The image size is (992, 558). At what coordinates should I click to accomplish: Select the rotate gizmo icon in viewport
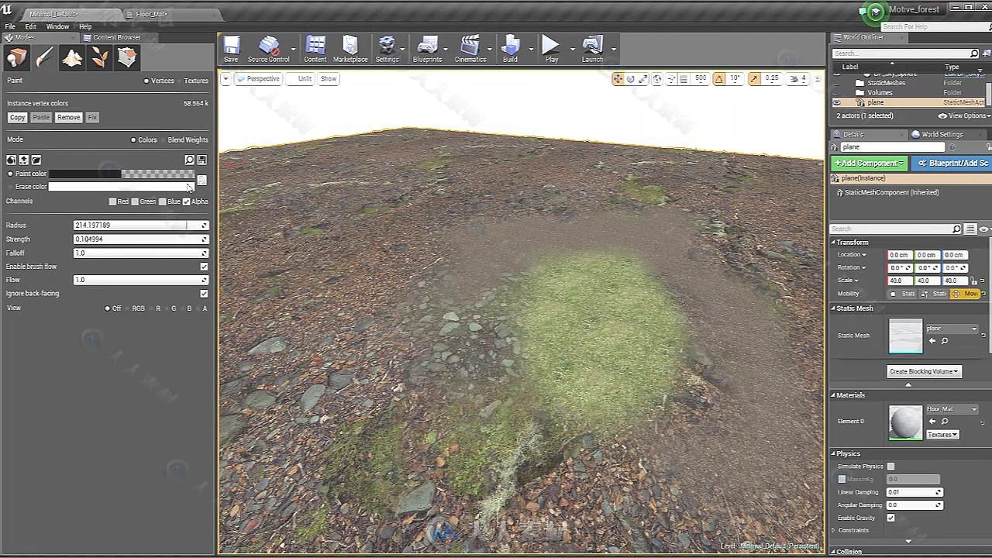click(631, 79)
